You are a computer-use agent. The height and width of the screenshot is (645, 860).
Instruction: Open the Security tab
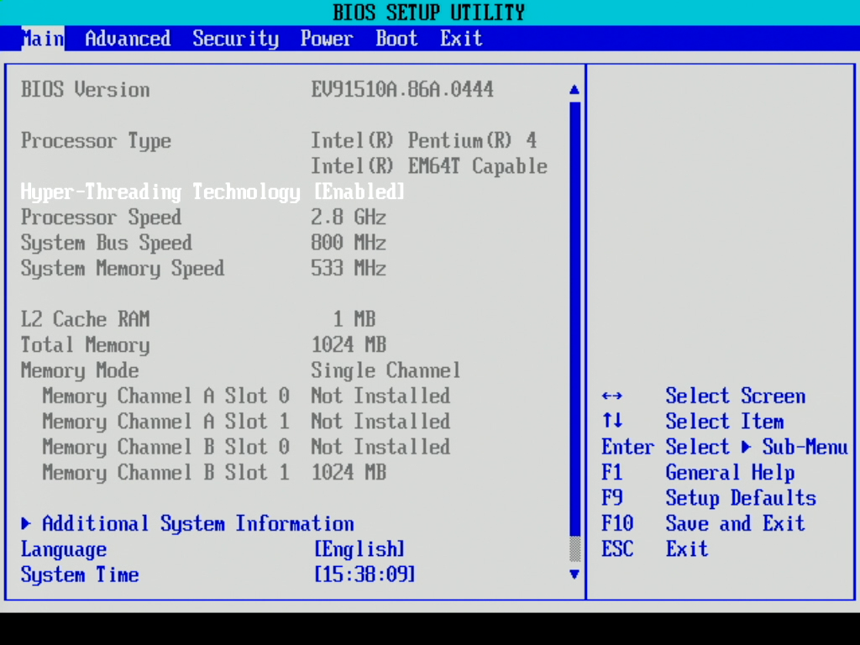pos(235,39)
